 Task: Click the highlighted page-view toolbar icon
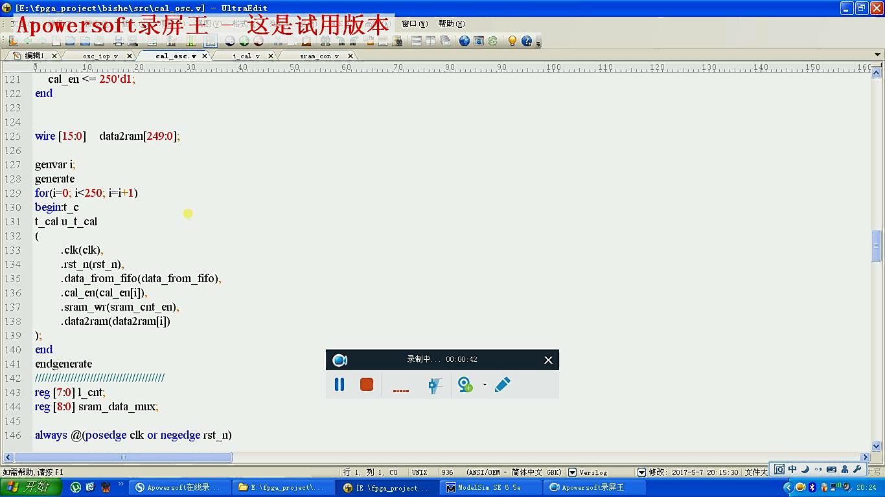point(211,41)
